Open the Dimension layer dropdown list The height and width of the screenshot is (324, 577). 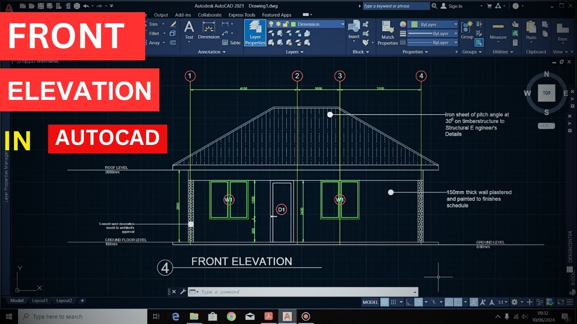click(343, 24)
